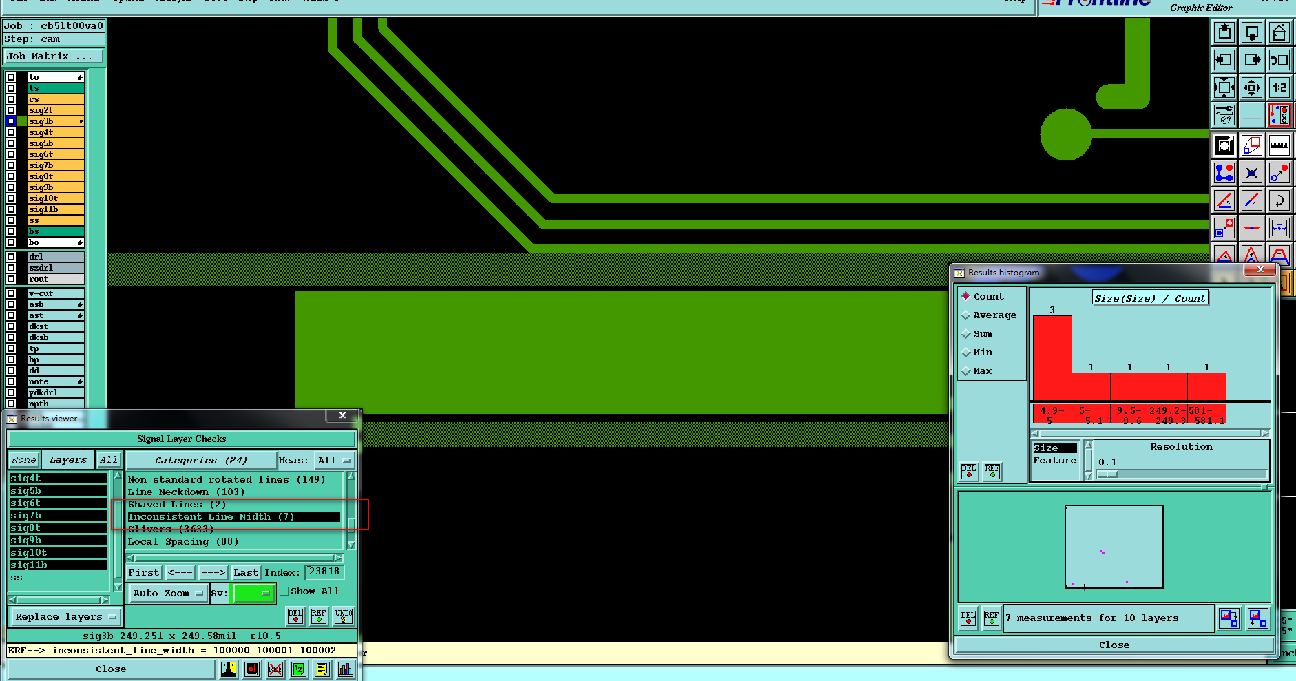
Task: Click the zoom in (expand frame) icon
Action: pyautogui.click(x=1224, y=87)
